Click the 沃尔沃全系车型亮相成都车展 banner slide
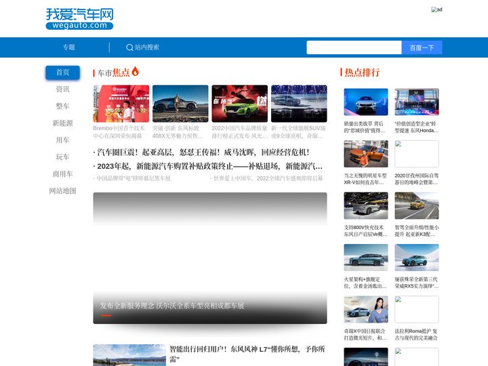The image size is (488, 366). coord(210,258)
